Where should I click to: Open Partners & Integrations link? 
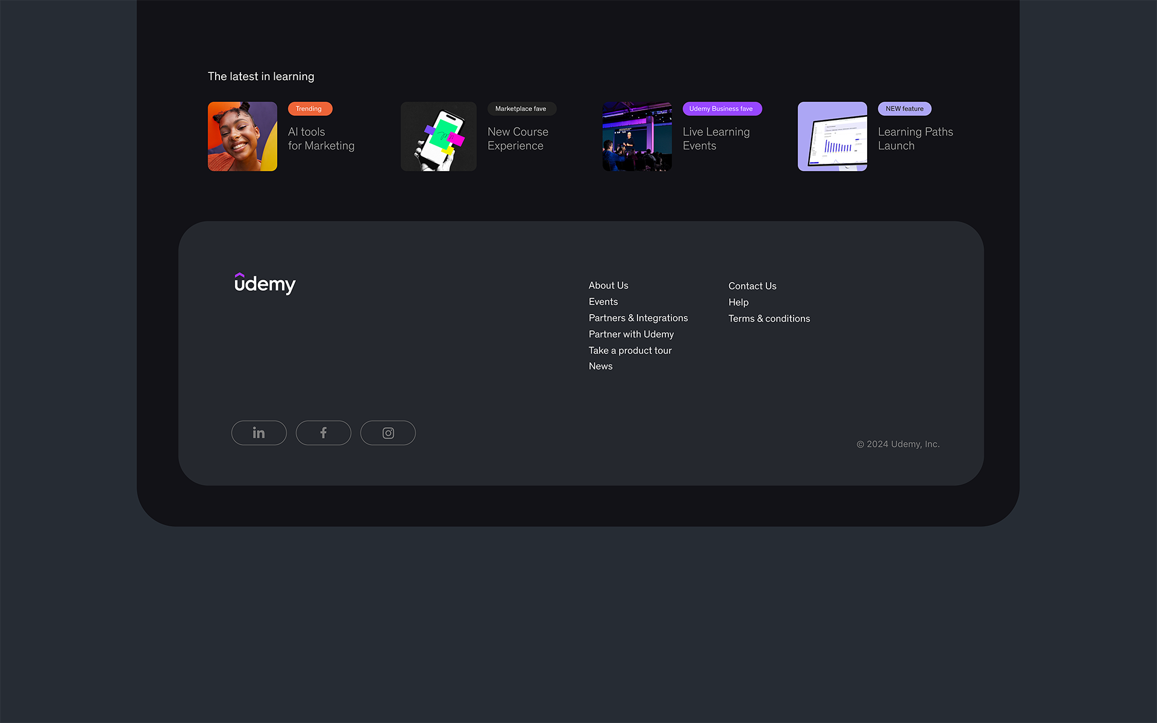pyautogui.click(x=638, y=318)
